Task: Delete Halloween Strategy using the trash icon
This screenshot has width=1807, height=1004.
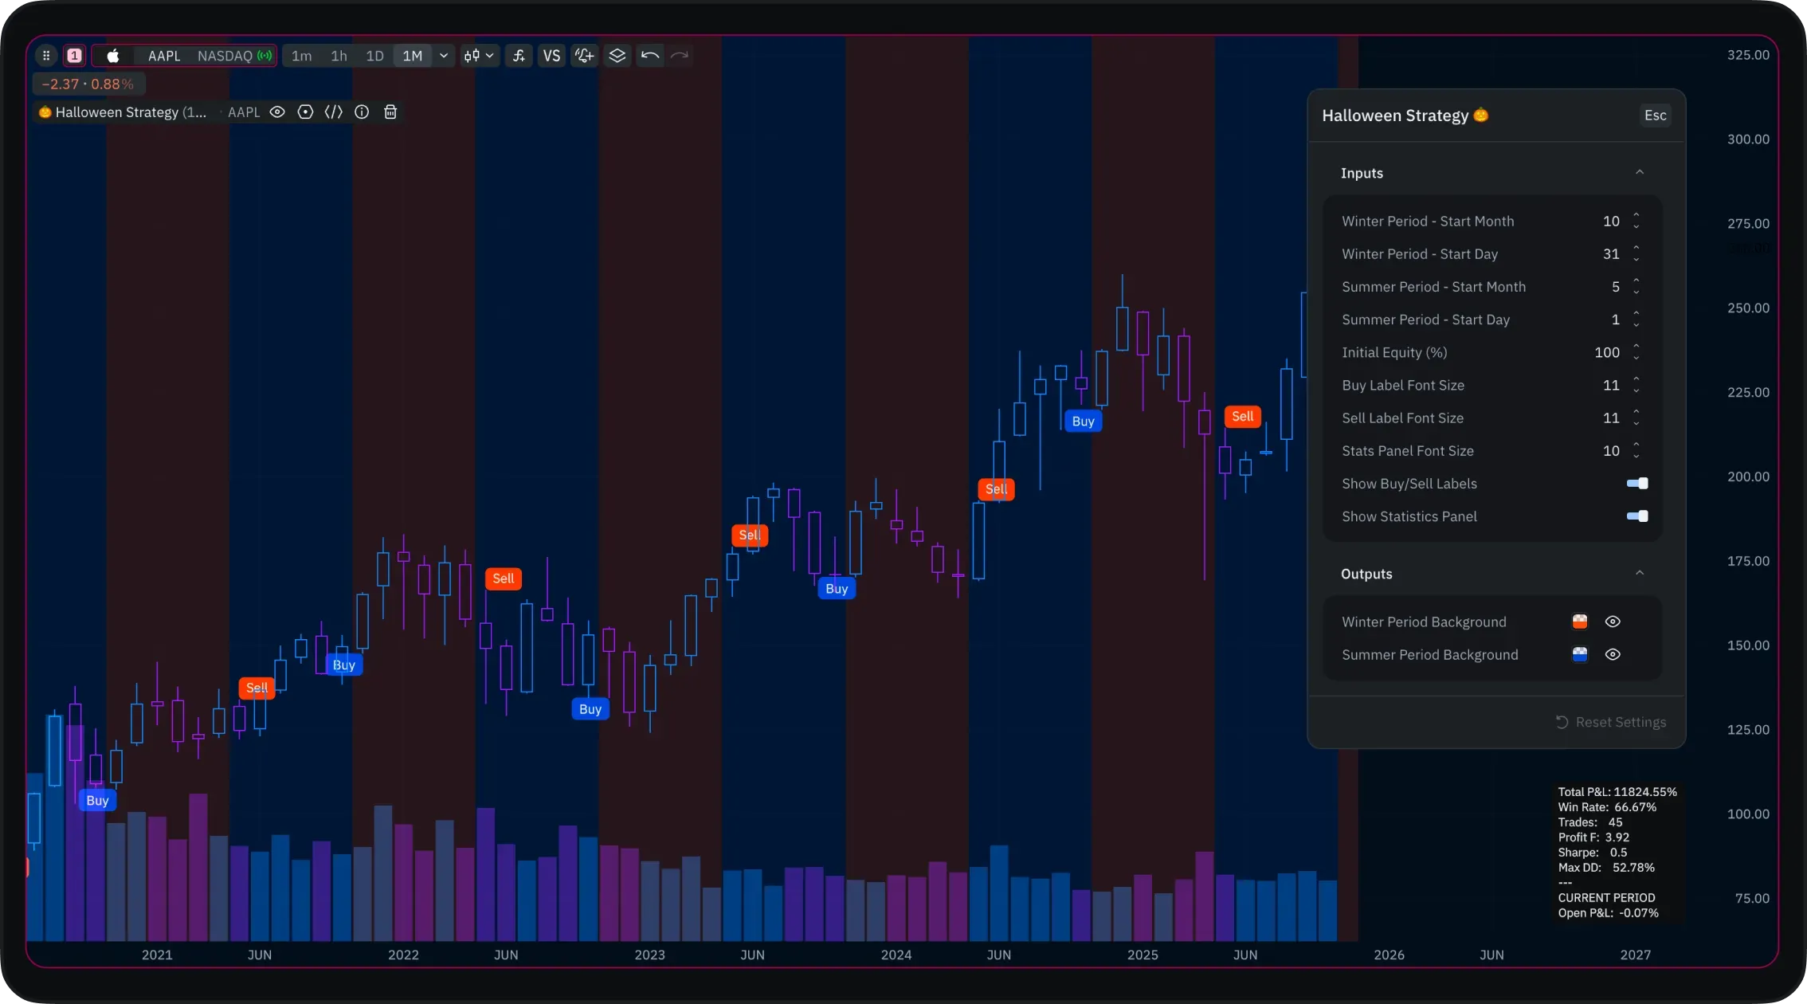Action: click(x=390, y=112)
